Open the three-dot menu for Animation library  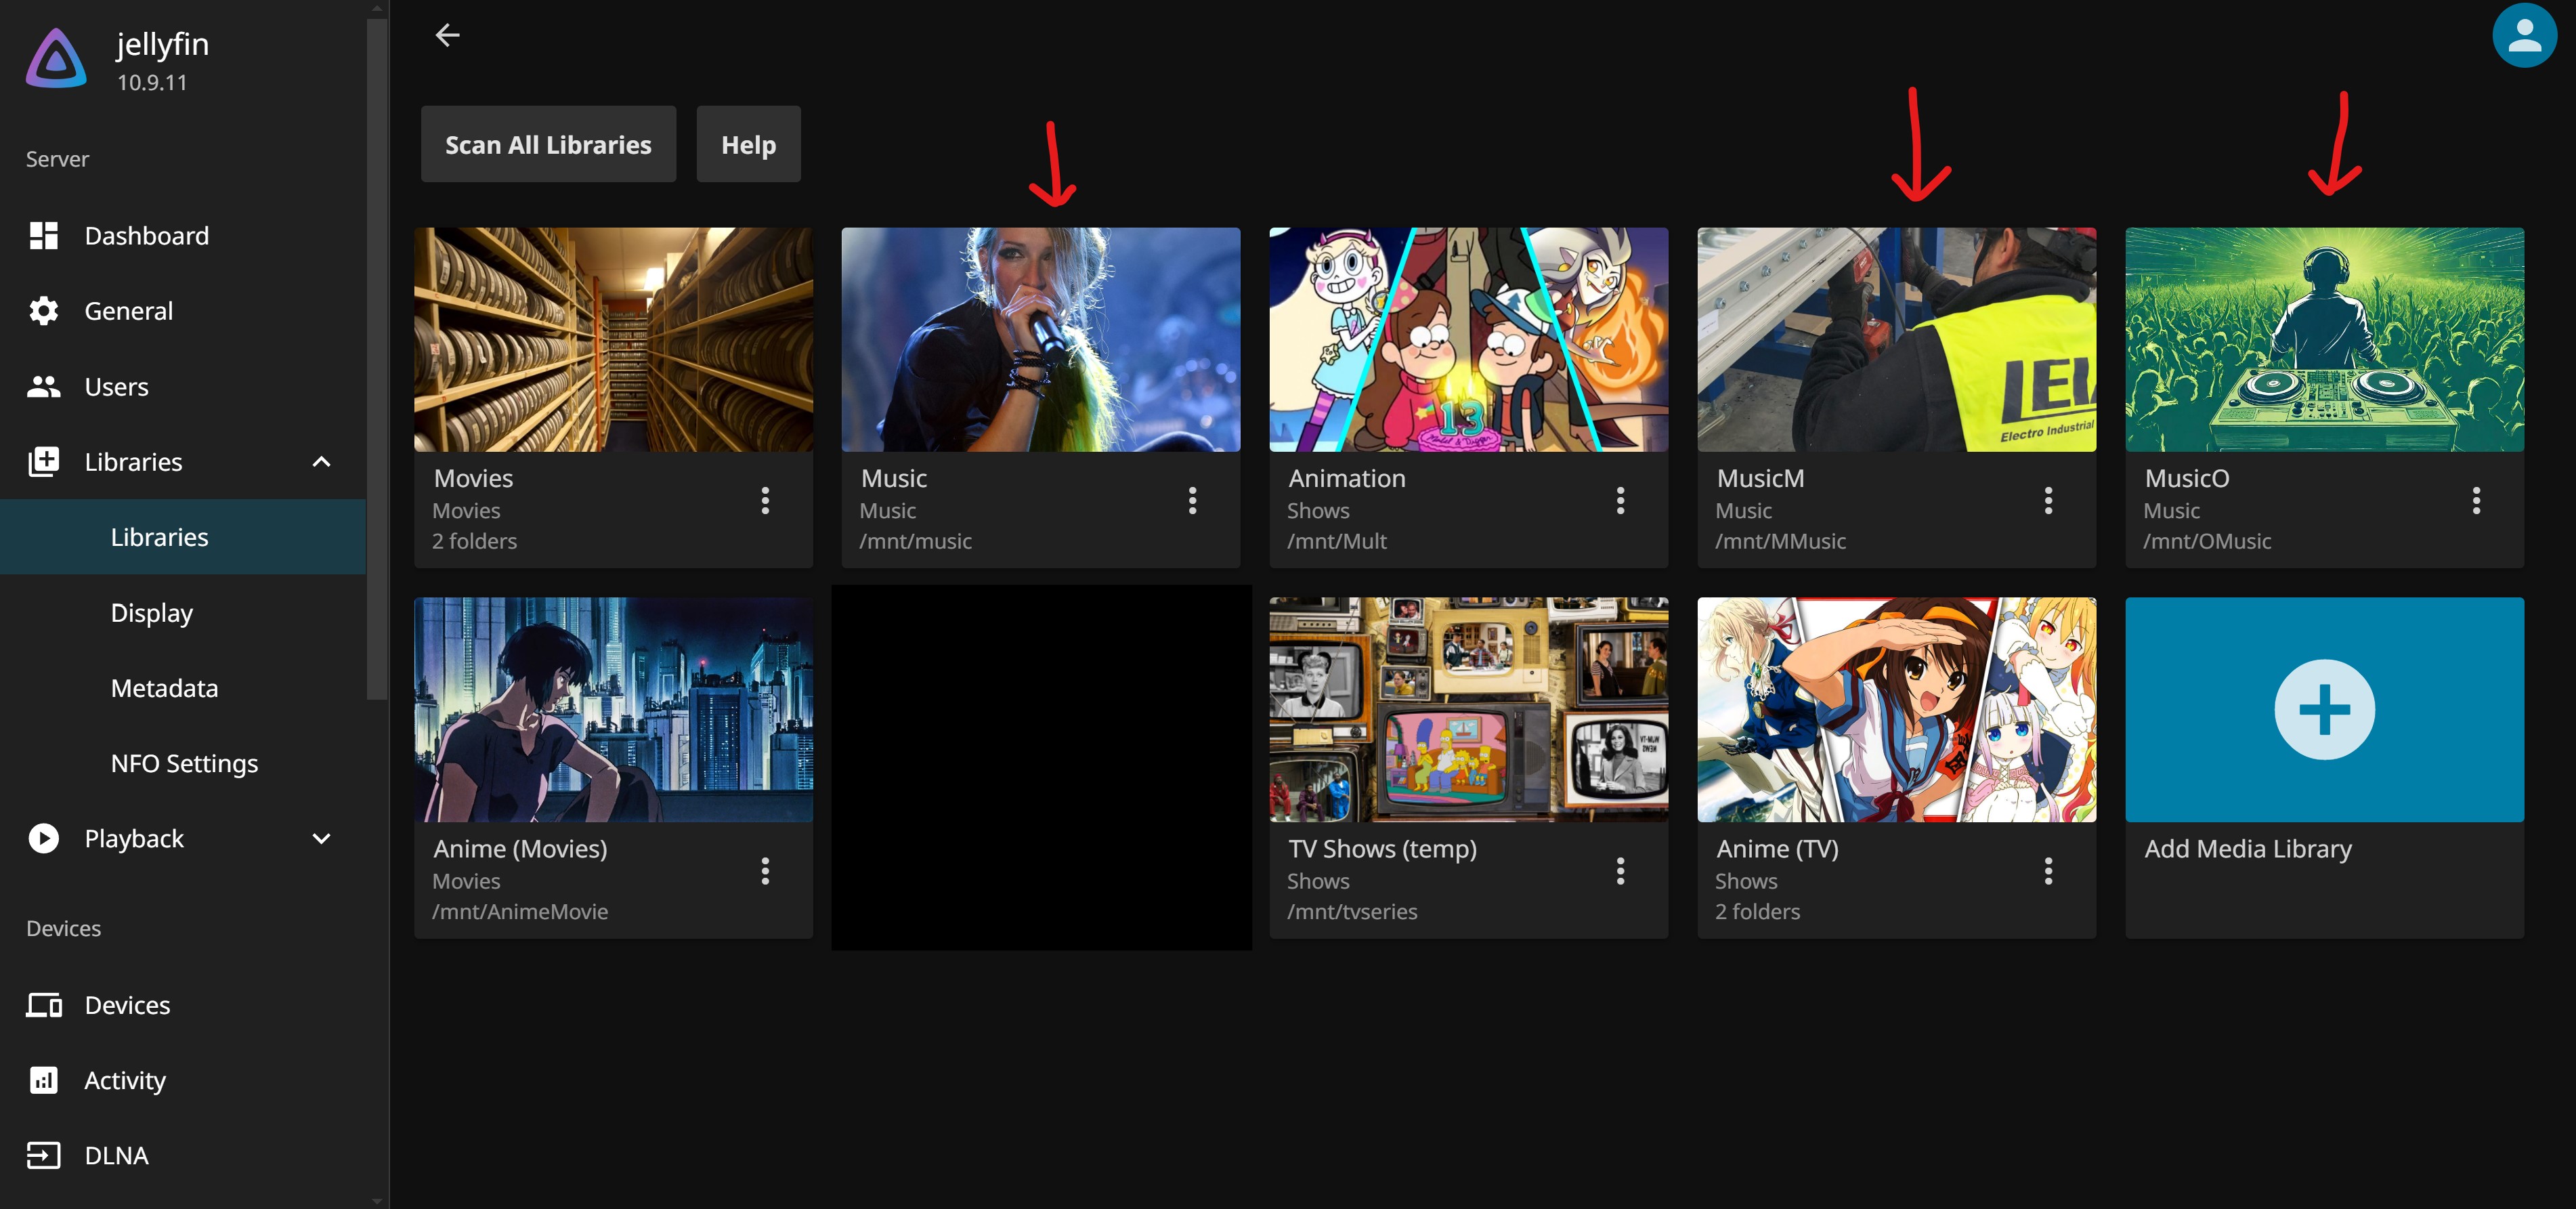pos(1620,500)
